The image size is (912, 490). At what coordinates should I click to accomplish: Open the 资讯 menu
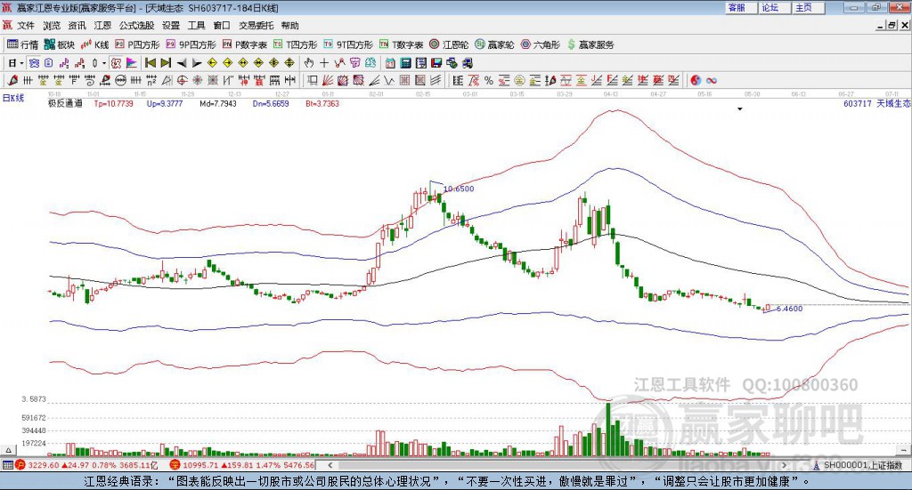tap(77, 26)
